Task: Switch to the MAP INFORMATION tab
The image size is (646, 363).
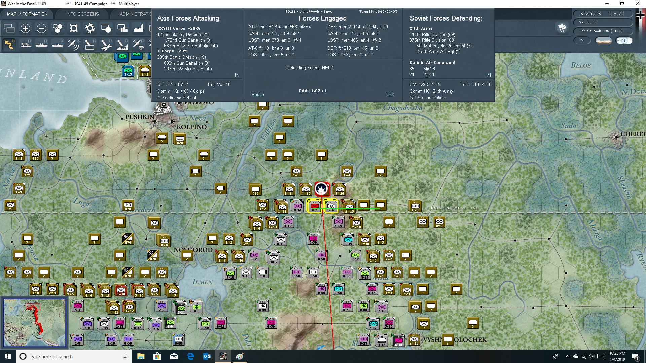Action: 27,14
